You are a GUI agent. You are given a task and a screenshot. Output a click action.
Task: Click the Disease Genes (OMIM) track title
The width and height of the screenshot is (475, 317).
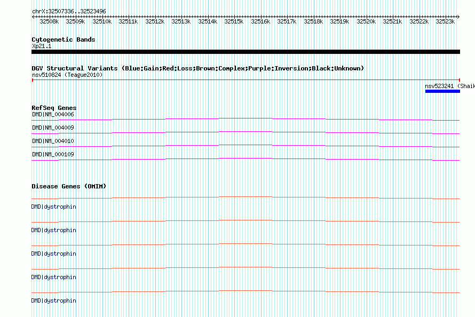point(69,186)
